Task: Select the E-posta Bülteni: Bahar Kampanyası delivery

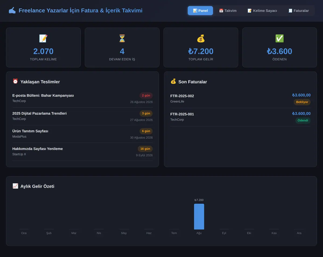Action: click(82, 98)
